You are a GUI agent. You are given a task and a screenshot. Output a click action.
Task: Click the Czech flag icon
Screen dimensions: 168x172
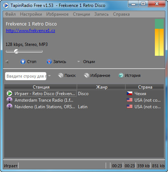[129, 93]
